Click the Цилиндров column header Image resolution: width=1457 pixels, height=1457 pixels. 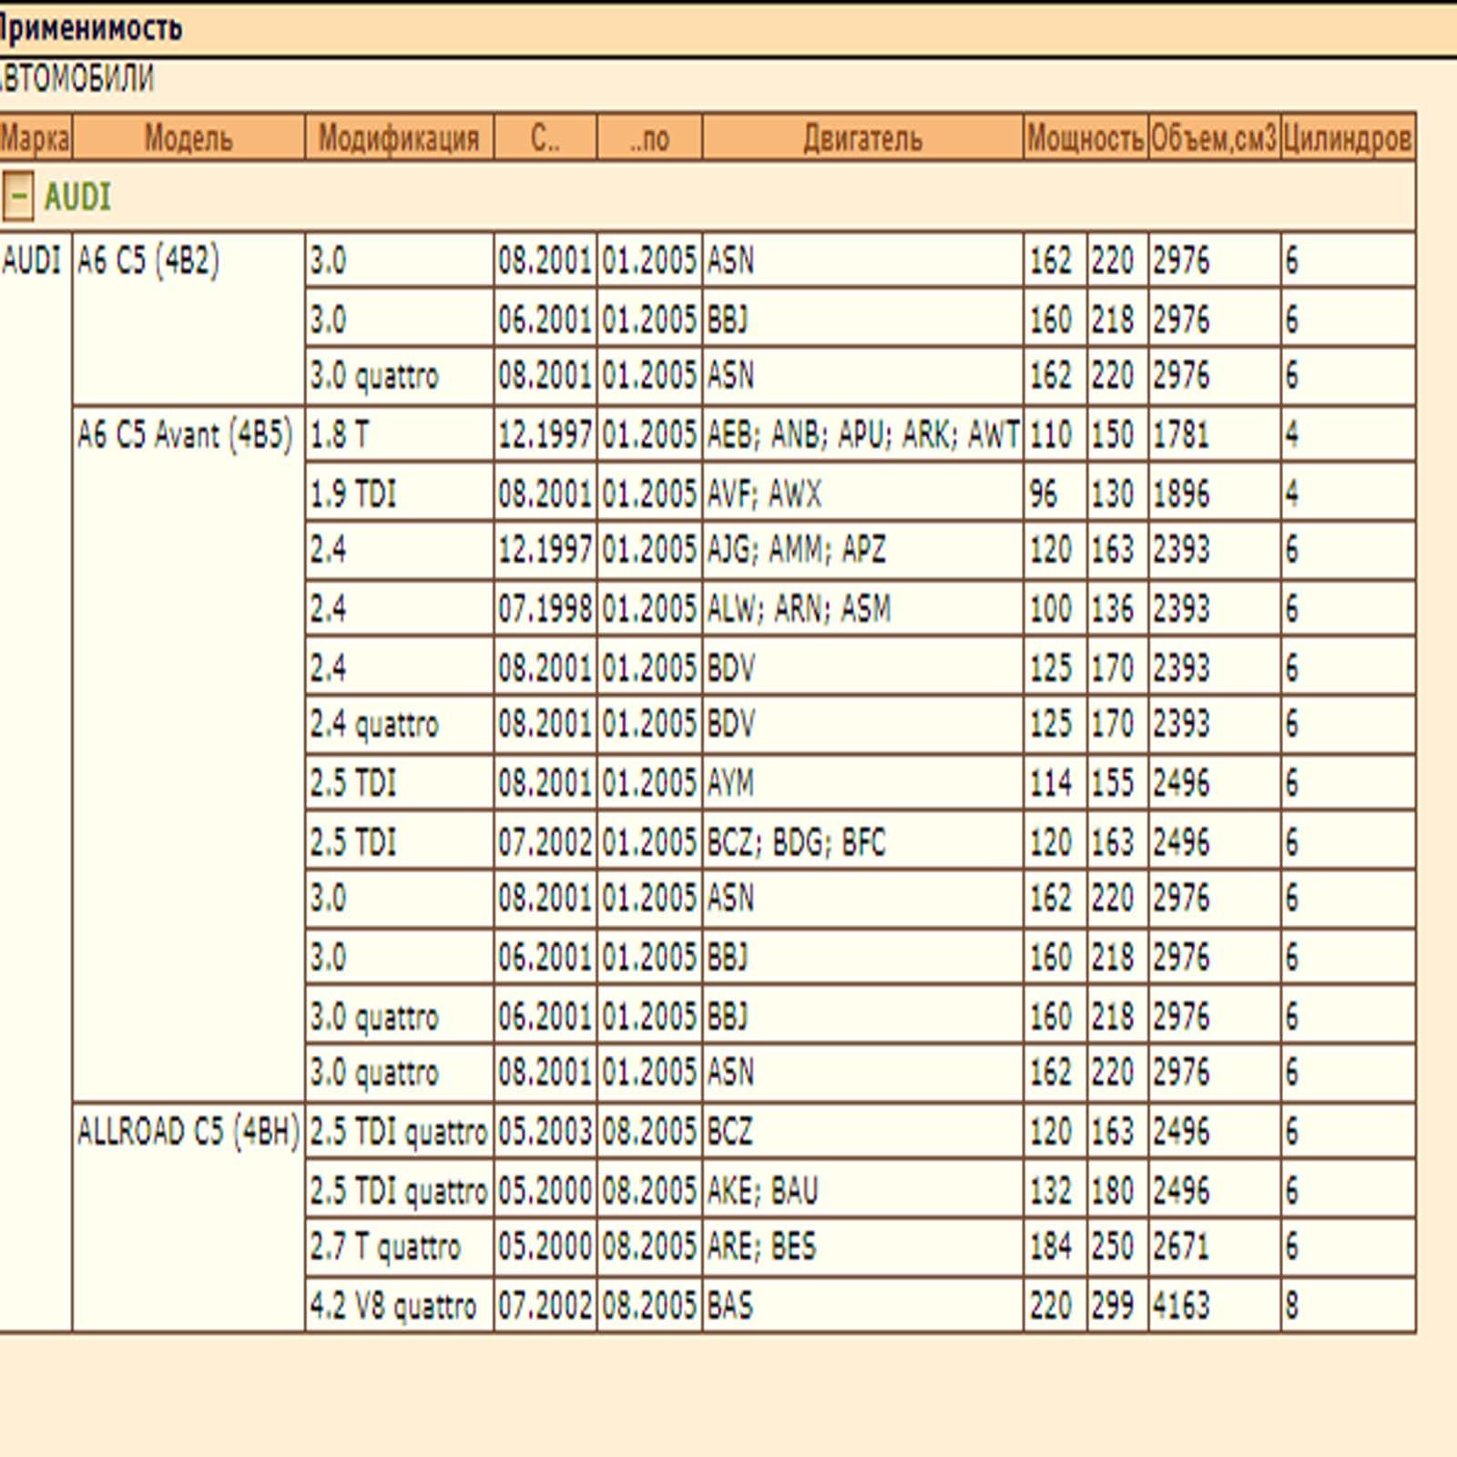click(x=1348, y=138)
